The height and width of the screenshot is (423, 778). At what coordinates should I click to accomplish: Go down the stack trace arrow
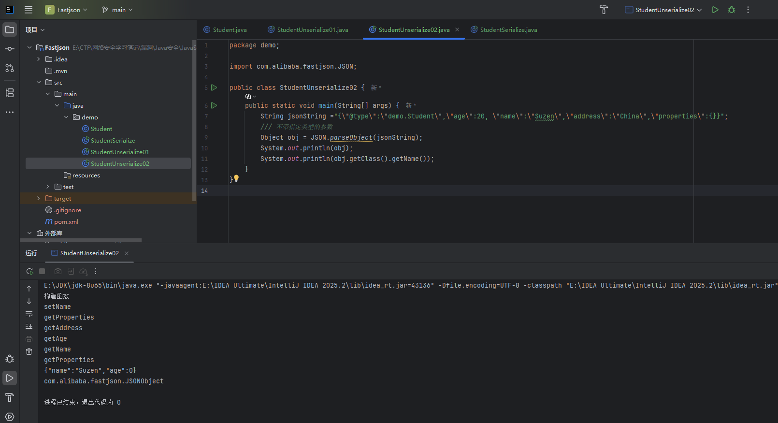click(29, 301)
